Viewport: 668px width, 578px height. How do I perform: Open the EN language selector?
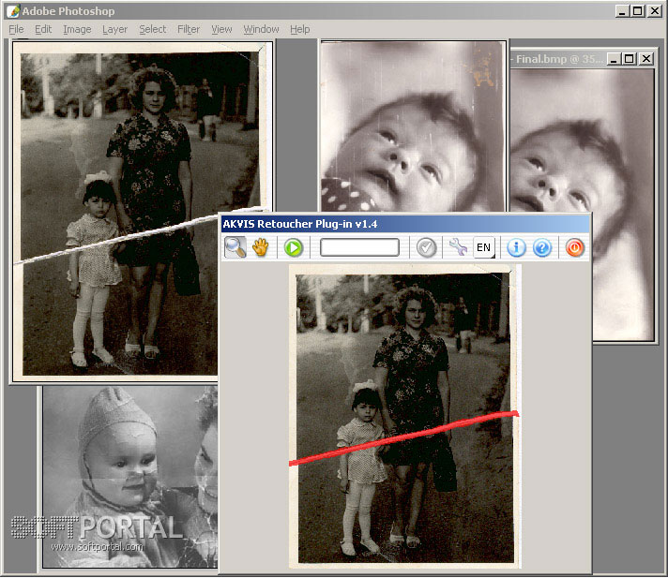(484, 247)
